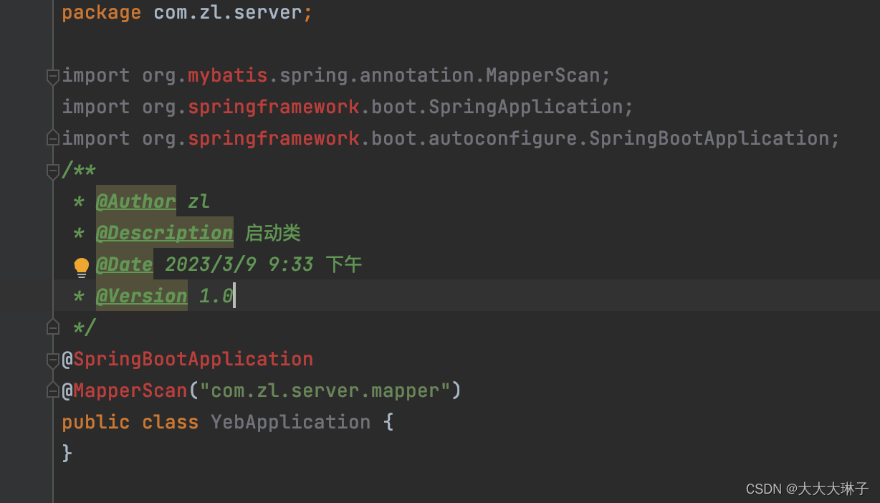Click the 'class' keyword
Viewport: 880px width, 503px height.
pyautogui.click(x=170, y=422)
